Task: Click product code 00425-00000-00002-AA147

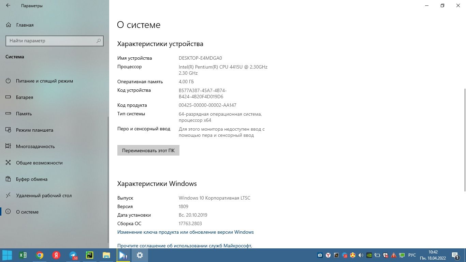Action: click(207, 105)
